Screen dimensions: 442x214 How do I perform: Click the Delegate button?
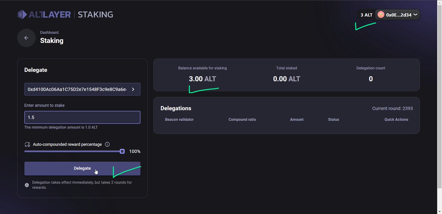(x=82, y=168)
